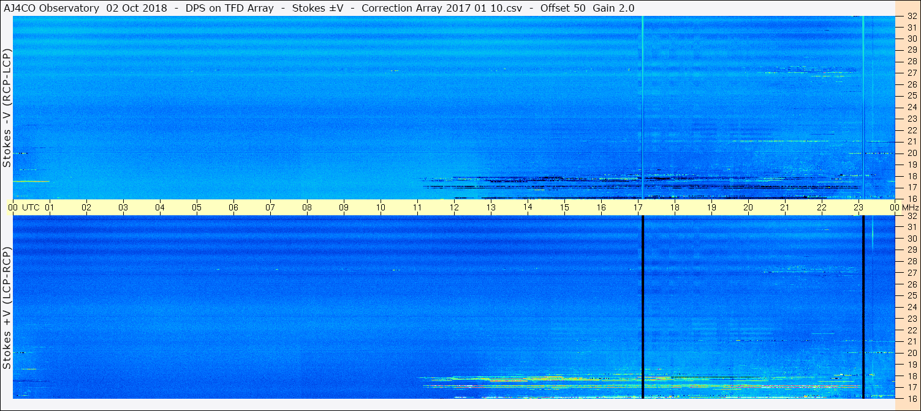This screenshot has height=411, width=921.
Task: Click the 23 MHz tick of Stokes +V panel
Action: tap(912, 319)
